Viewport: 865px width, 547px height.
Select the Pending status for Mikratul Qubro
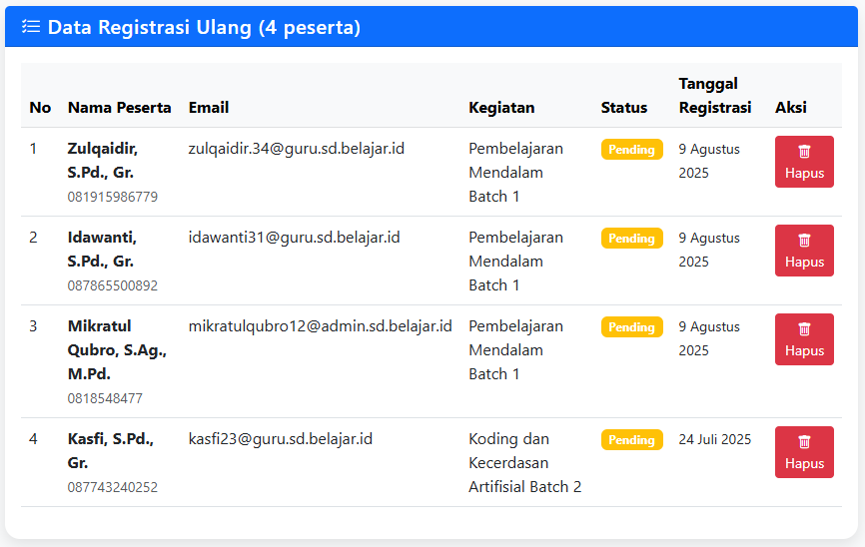click(631, 327)
